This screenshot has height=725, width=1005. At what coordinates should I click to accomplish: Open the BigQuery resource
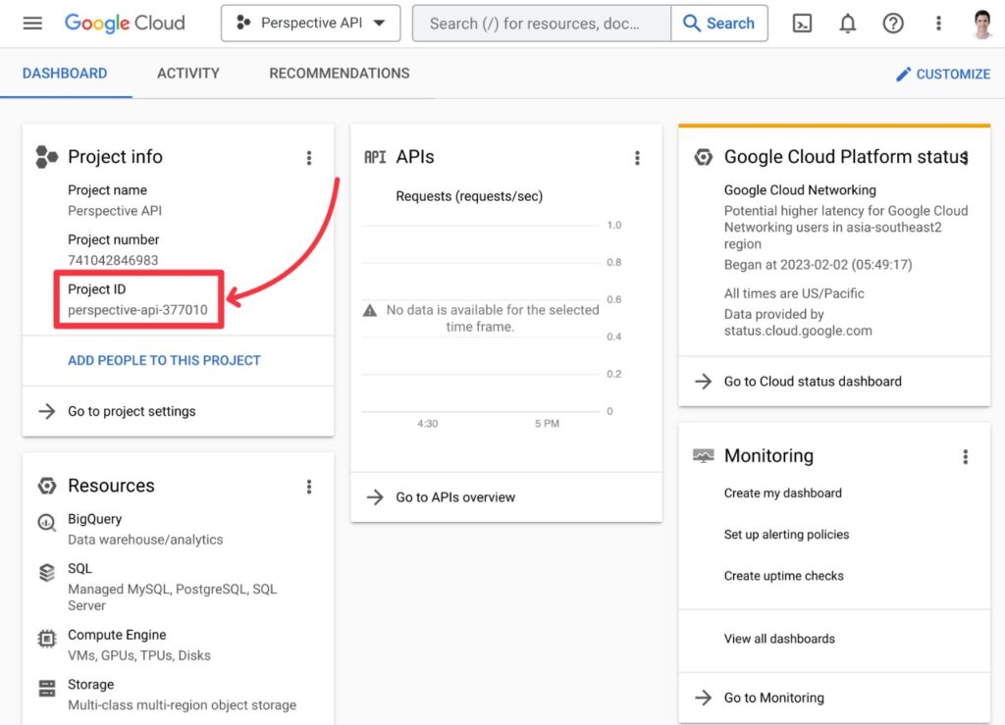(95, 519)
